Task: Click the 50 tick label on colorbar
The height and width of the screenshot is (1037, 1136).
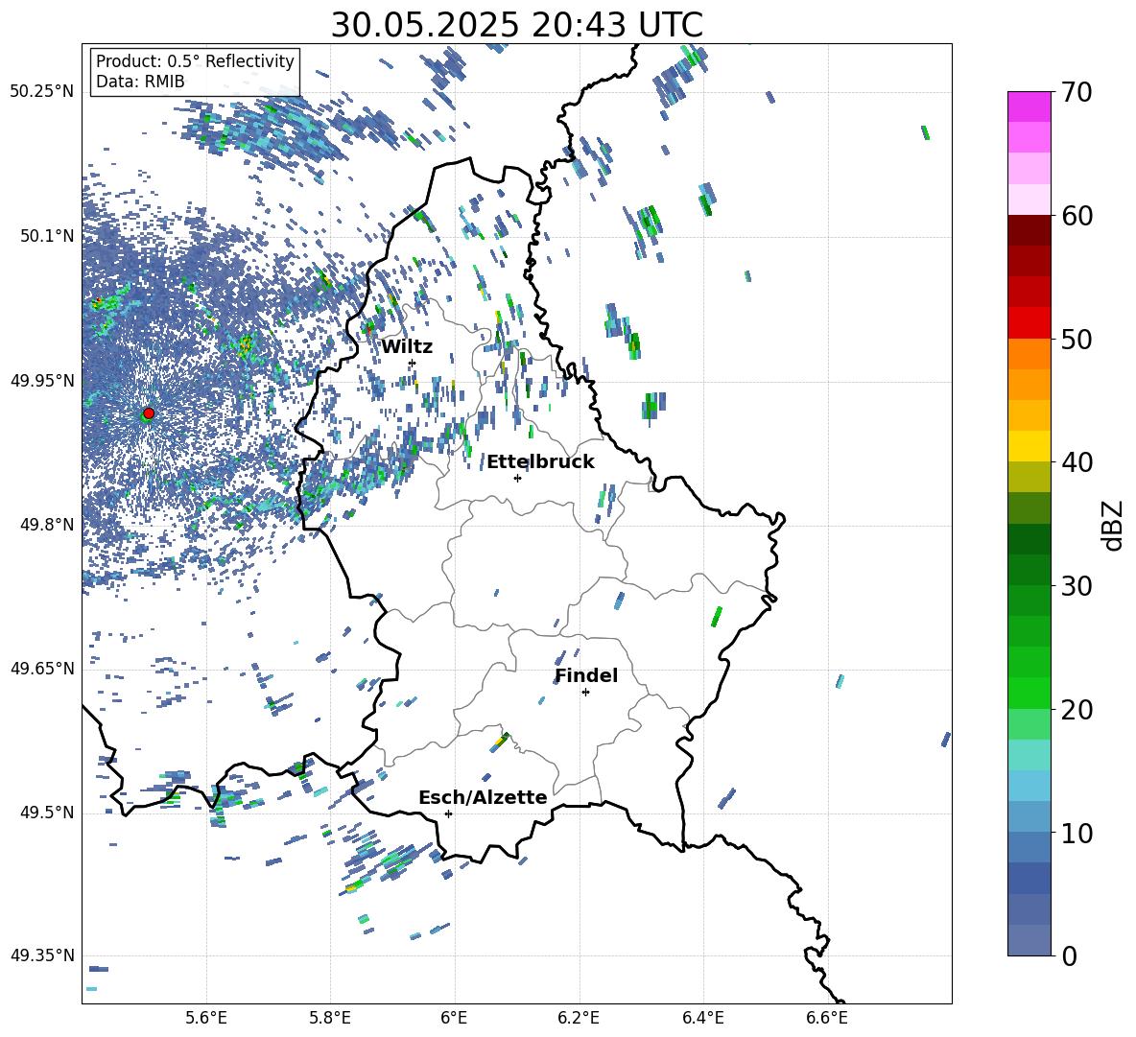Action: coord(1076,339)
